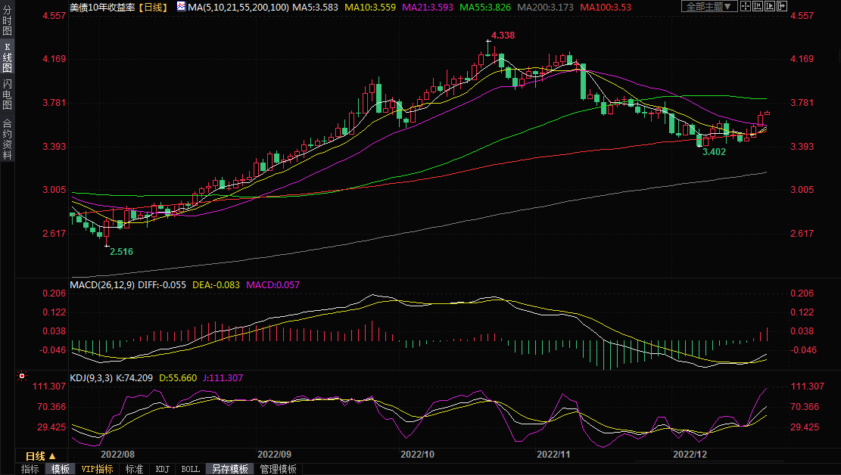Click the red sun icon beside KDJ panel
Image resolution: width=841 pixels, height=475 pixels.
tap(21, 376)
